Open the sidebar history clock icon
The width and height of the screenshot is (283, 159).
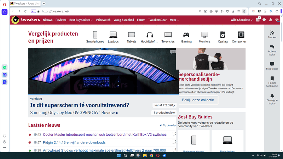click(5, 142)
